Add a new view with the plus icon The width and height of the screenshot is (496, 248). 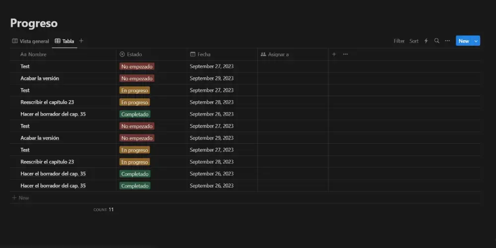81,41
